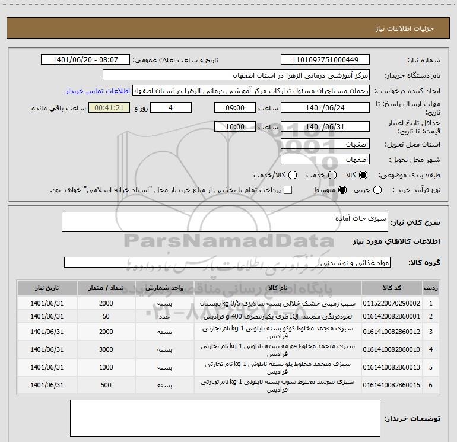Click the شماره نیاز field 1101092751000449
457x442 pixels.
point(325,60)
